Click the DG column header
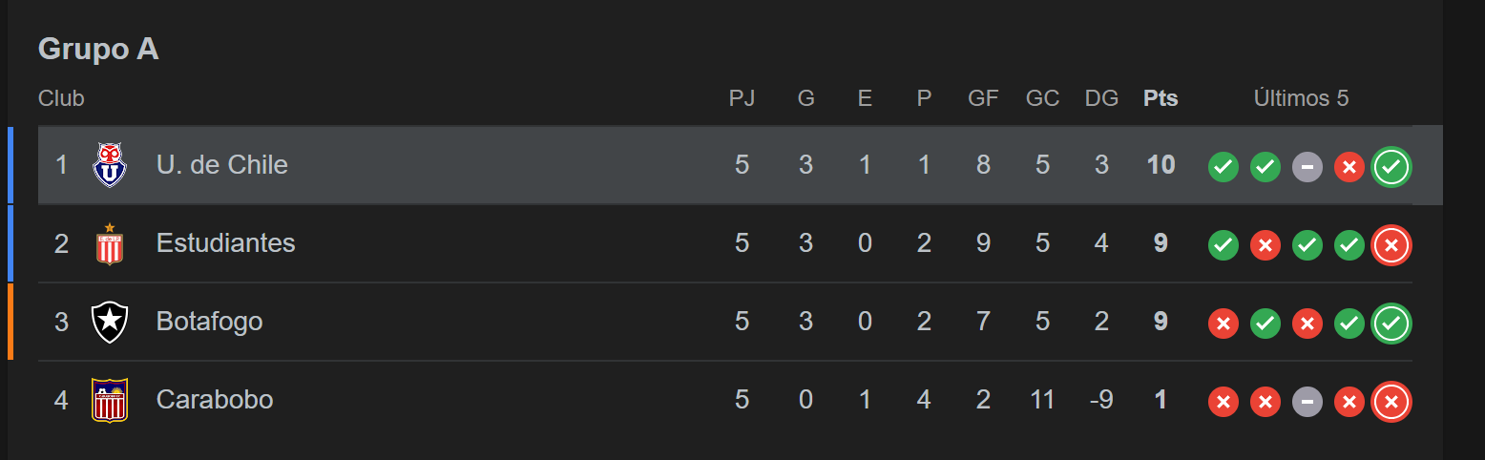 point(1101,98)
